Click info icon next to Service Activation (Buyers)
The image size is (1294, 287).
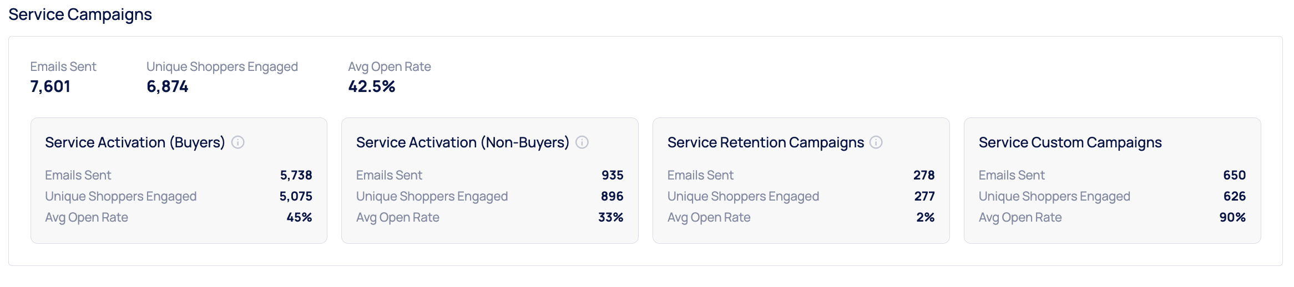pos(237,142)
